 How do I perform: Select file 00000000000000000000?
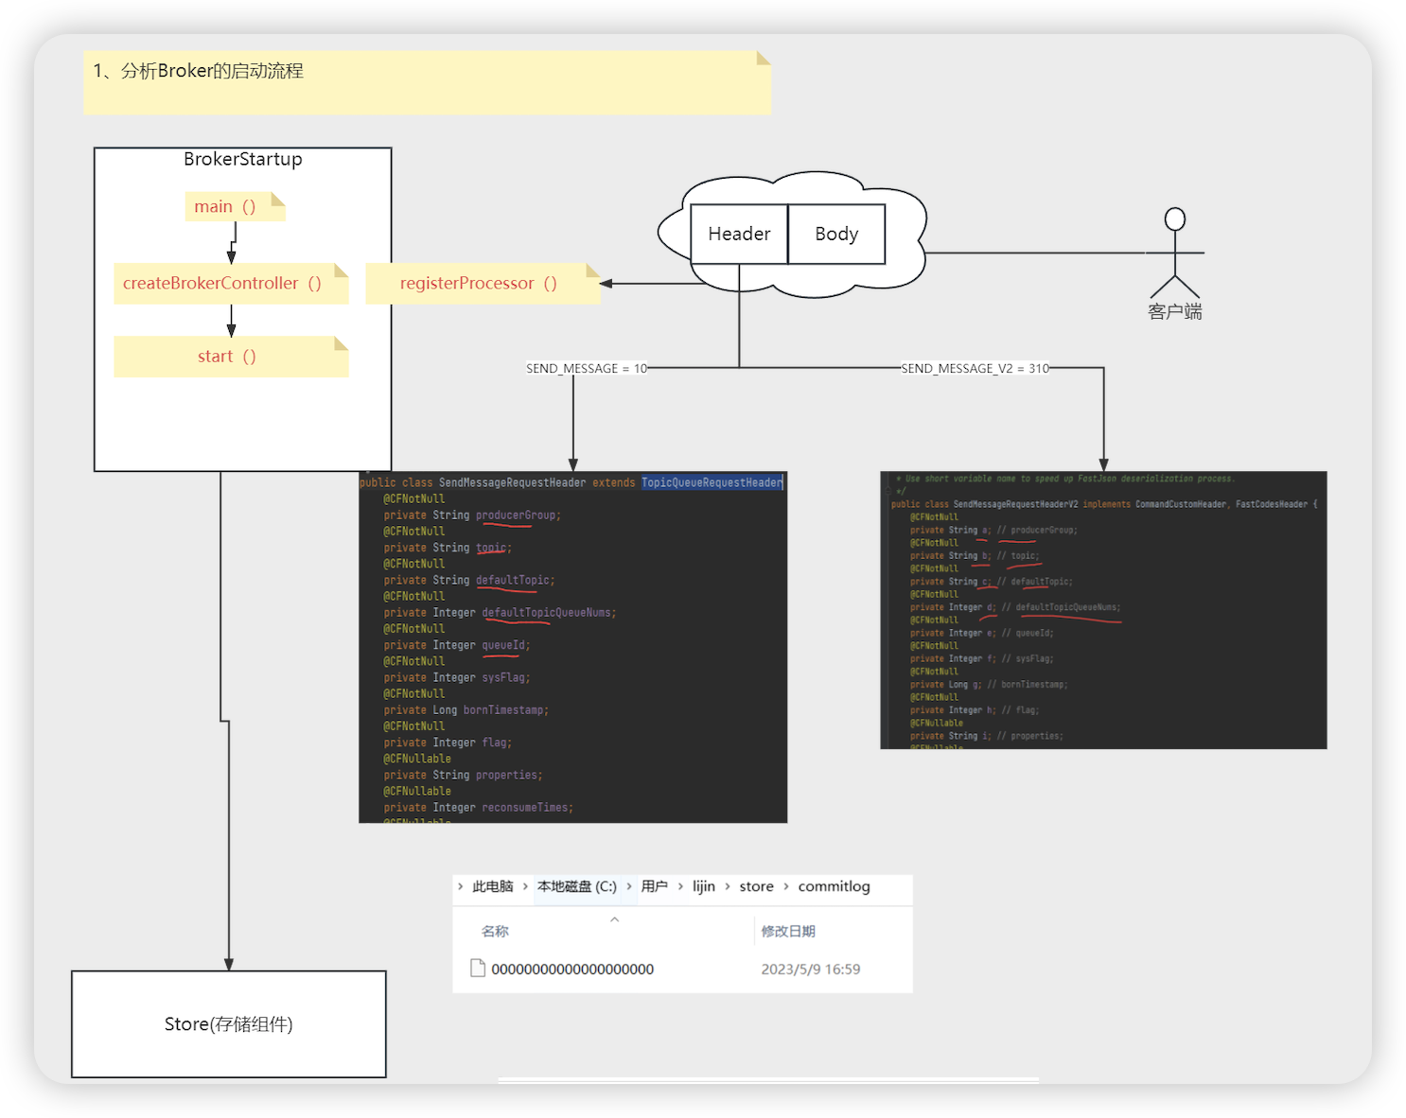coord(572,970)
